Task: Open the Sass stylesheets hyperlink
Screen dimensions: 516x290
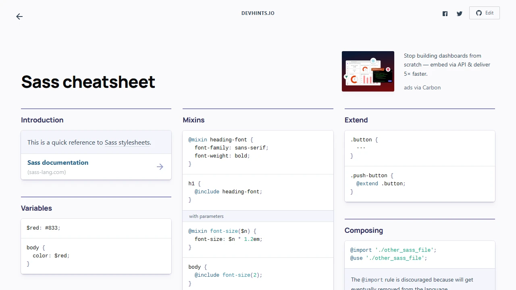Action: click(x=127, y=142)
